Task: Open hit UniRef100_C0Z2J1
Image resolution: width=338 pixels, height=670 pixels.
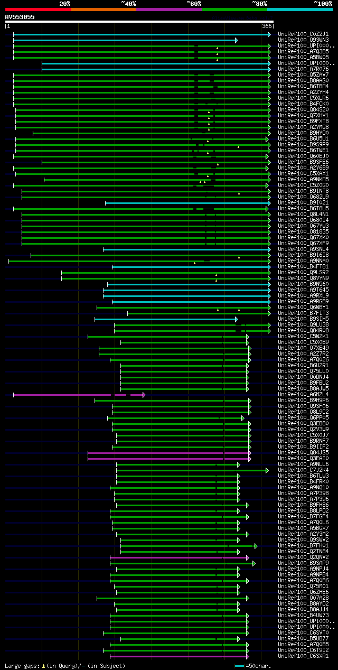Action: click(303, 34)
